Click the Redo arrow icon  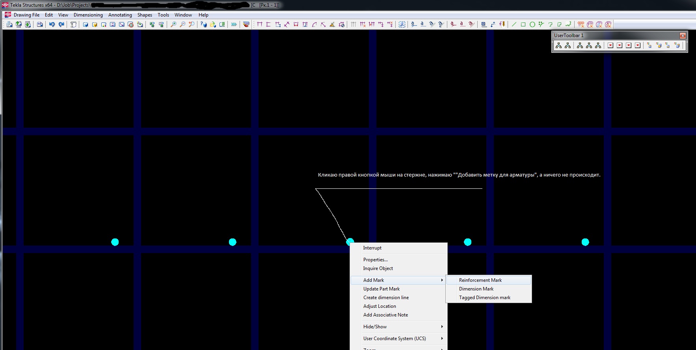61,24
